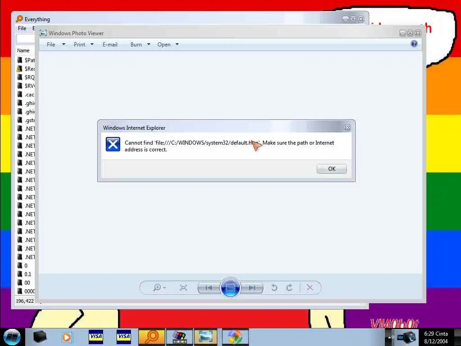Rotate counterclockwise in Photo Viewer
461x346 pixels.
[x=274, y=287]
